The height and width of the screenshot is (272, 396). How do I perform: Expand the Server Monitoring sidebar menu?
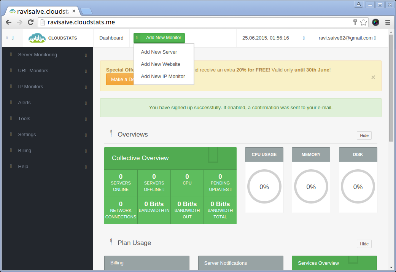click(37, 55)
